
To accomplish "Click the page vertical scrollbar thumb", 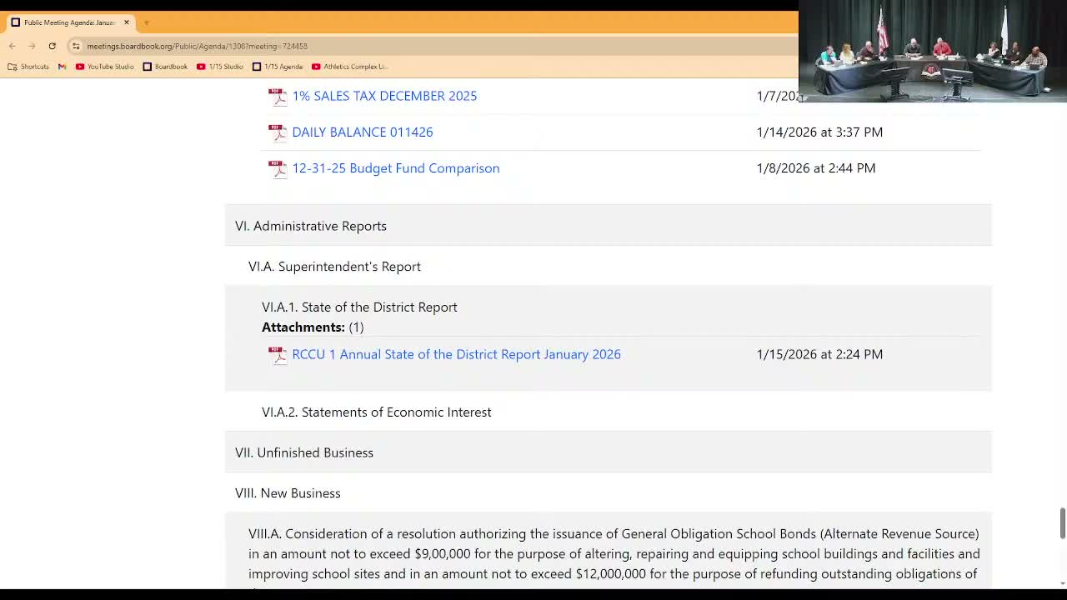I will click(x=1062, y=522).
